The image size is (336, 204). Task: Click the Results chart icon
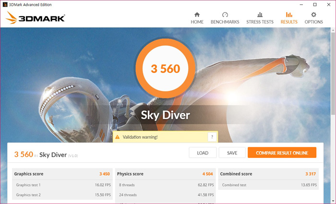click(x=289, y=14)
